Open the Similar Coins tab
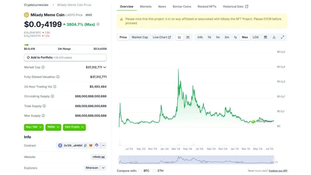The width and height of the screenshot is (311, 175). 182,7
